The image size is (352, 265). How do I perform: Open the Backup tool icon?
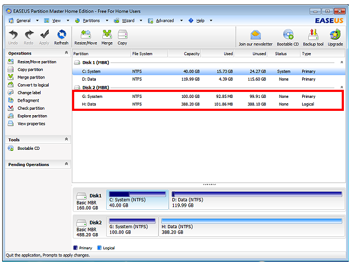[x=313, y=35]
